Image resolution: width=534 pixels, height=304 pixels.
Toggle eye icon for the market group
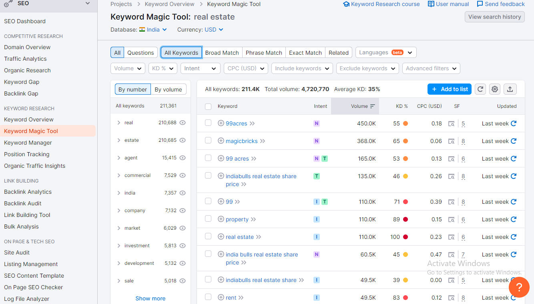(x=183, y=228)
